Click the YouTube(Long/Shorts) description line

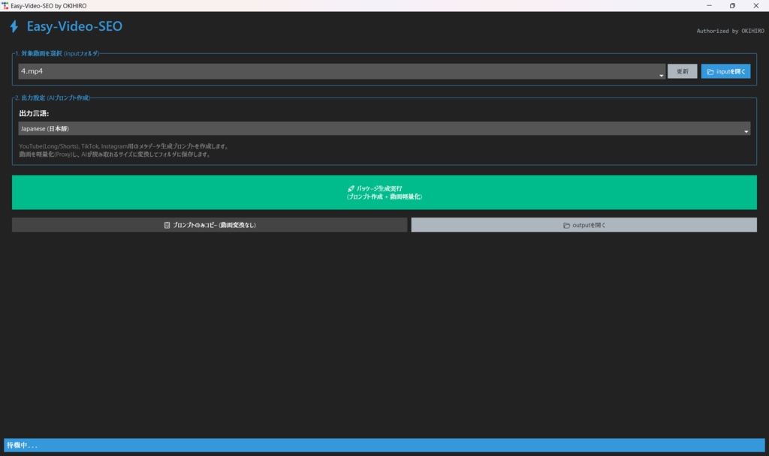click(123, 146)
